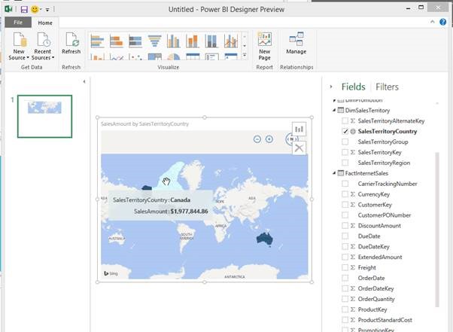Screen dimensions: 453x332
Task: Select the stacked bar chart visualization
Action: [117, 41]
